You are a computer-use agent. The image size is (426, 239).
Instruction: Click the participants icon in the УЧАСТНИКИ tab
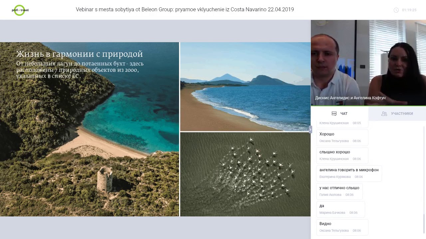(384, 114)
